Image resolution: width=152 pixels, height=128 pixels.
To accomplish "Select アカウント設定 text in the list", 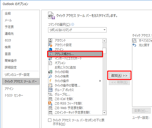I will 63,45.
